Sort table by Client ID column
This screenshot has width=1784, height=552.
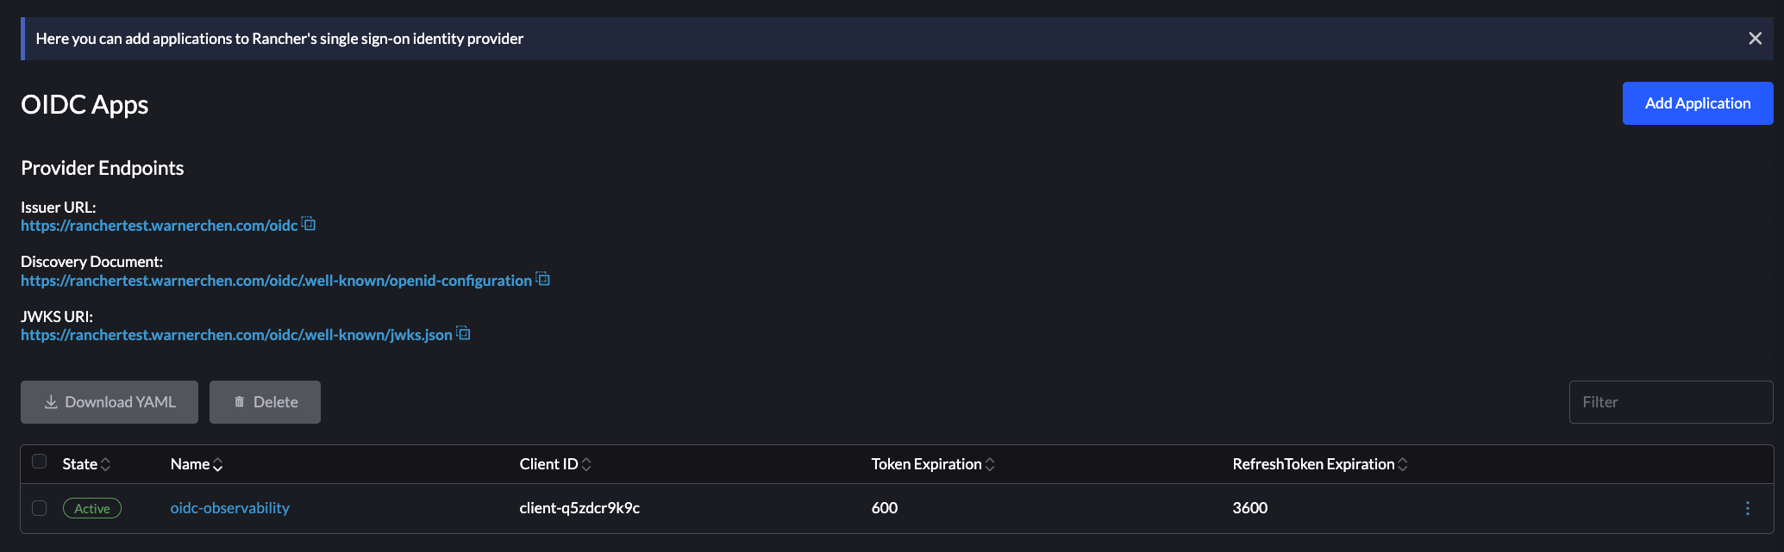(586, 464)
